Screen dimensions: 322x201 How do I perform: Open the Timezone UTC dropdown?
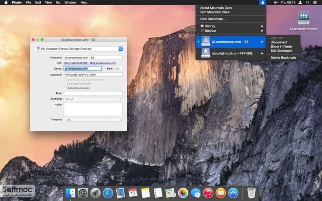click(93, 119)
